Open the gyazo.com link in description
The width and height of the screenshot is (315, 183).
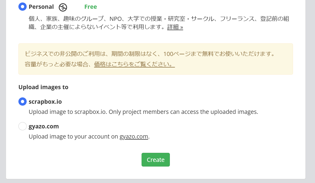[x=134, y=137]
